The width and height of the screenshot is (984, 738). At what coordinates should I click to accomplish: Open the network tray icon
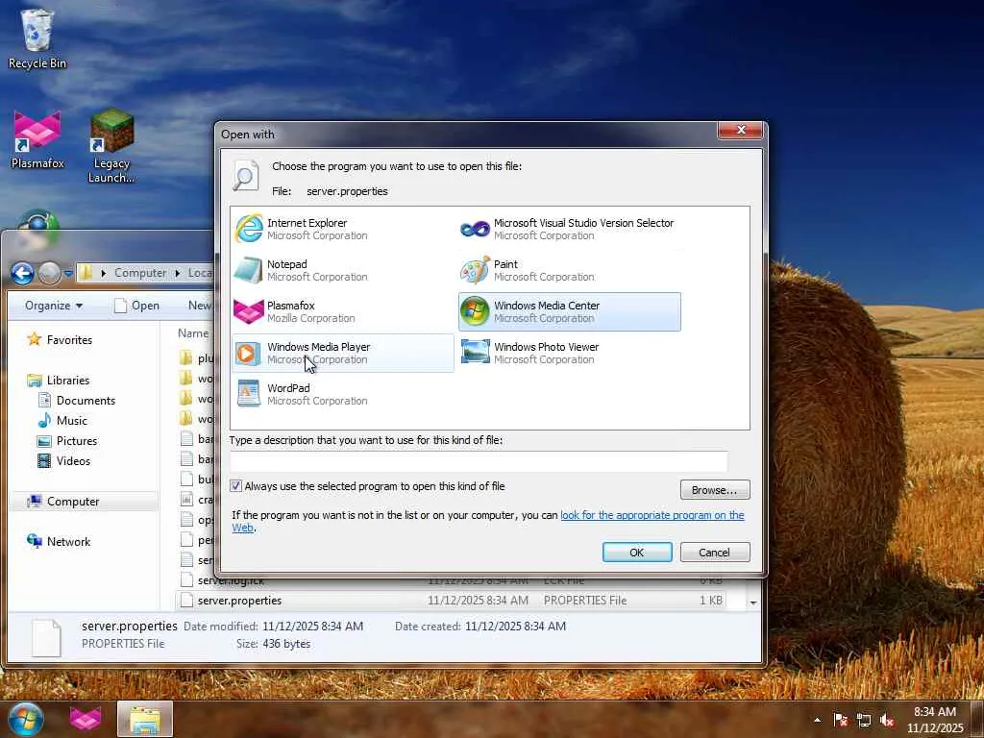pos(864,720)
